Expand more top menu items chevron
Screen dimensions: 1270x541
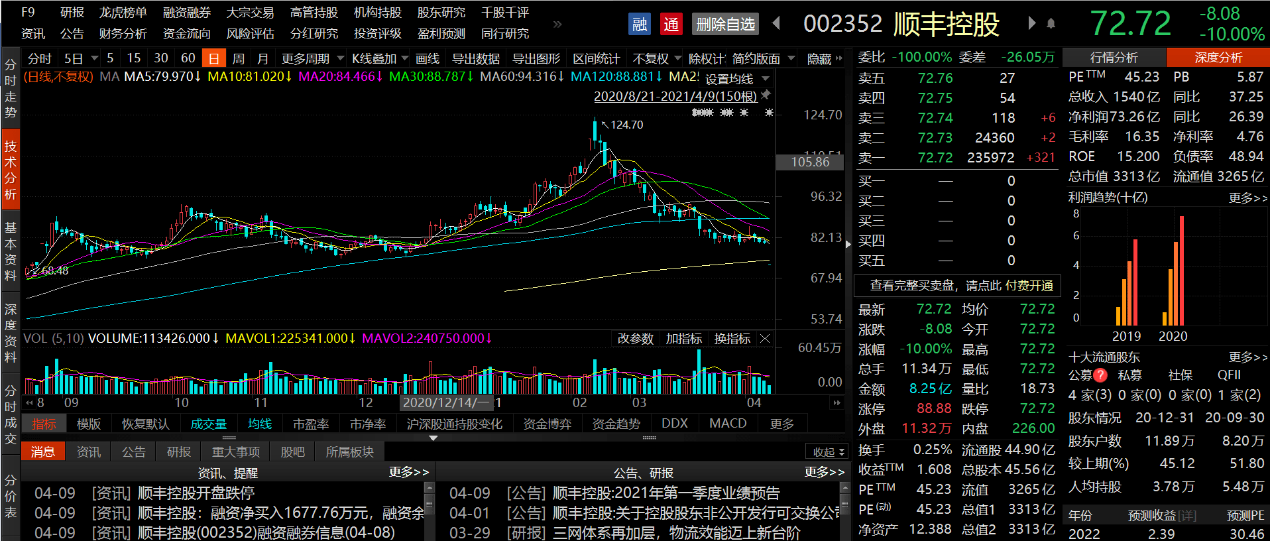click(x=557, y=24)
